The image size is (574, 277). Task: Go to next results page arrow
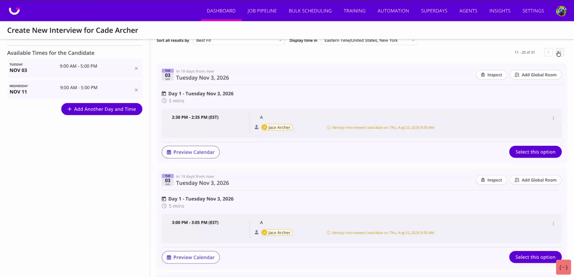(560, 52)
